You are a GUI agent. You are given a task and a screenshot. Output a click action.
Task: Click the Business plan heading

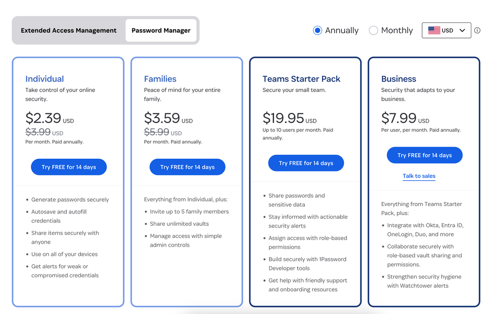coord(399,79)
